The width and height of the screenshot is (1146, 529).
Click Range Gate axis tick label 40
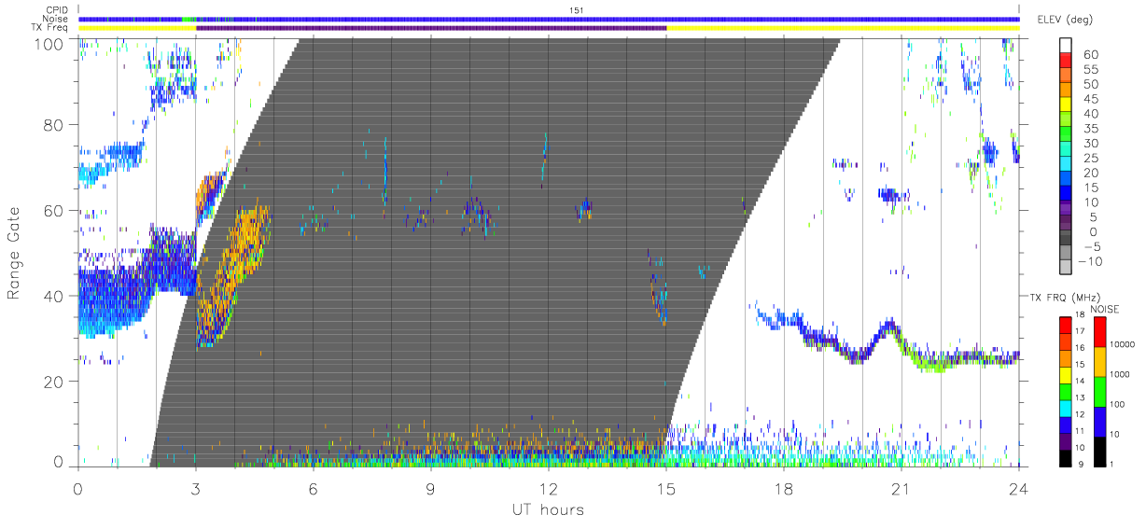[x=55, y=296]
